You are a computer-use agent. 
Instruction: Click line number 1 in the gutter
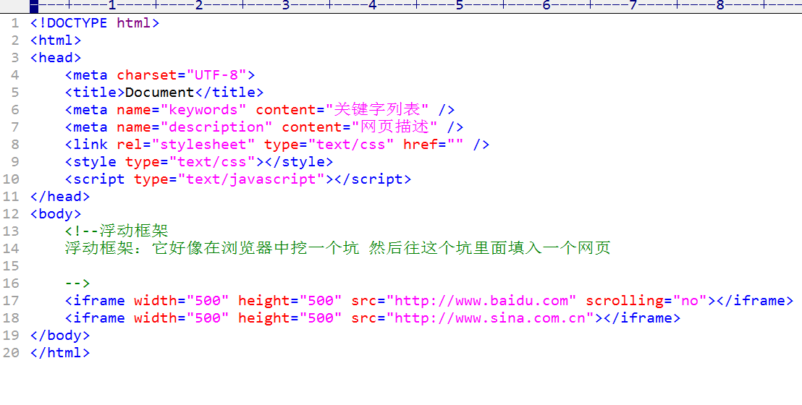point(14,23)
